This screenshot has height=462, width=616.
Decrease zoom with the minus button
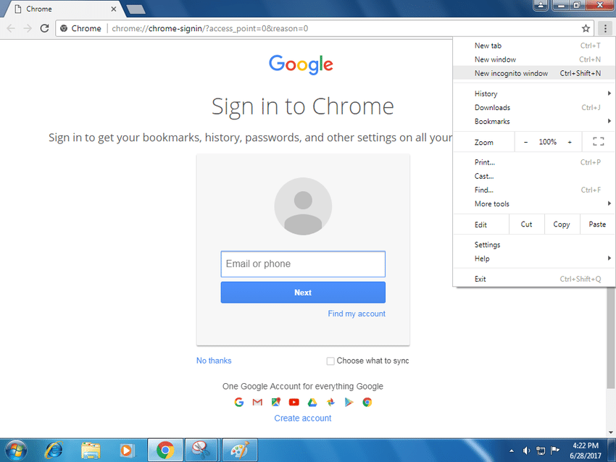tap(525, 142)
